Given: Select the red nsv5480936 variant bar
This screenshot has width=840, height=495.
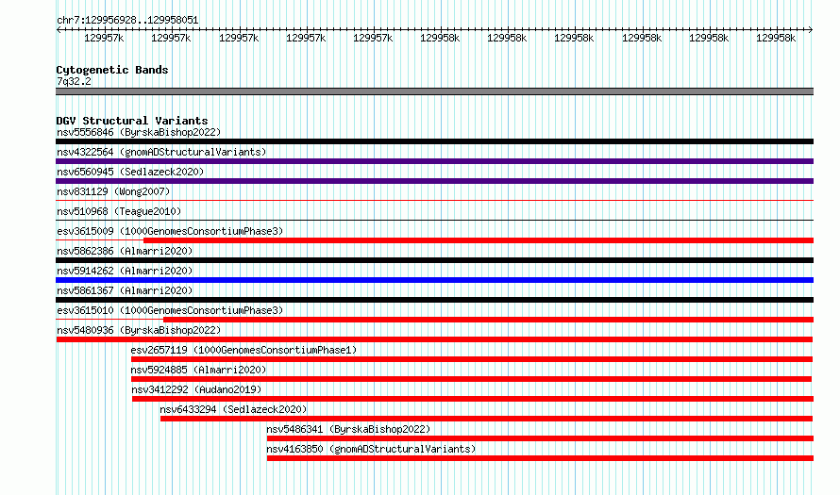Looking at the screenshot, I should pos(434,339).
